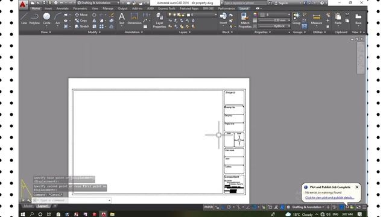Viewport: 386px width, 217px height.
Task: Select the Dimension tool
Action: [134, 19]
